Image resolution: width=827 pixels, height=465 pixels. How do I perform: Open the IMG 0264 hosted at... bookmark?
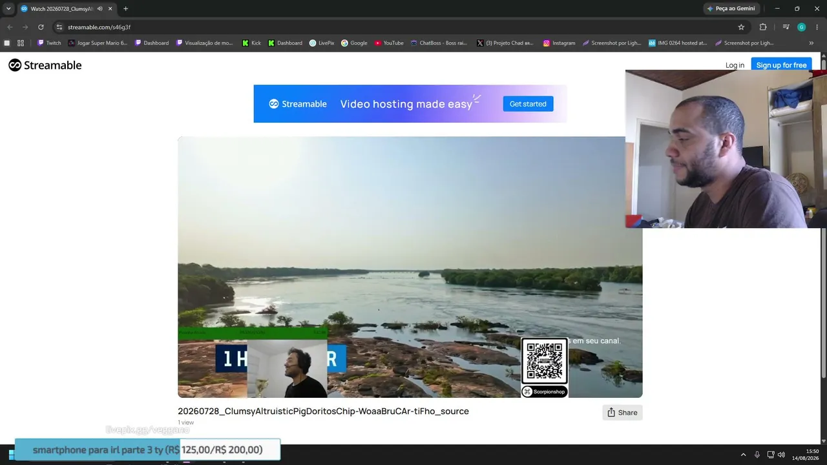coord(678,43)
